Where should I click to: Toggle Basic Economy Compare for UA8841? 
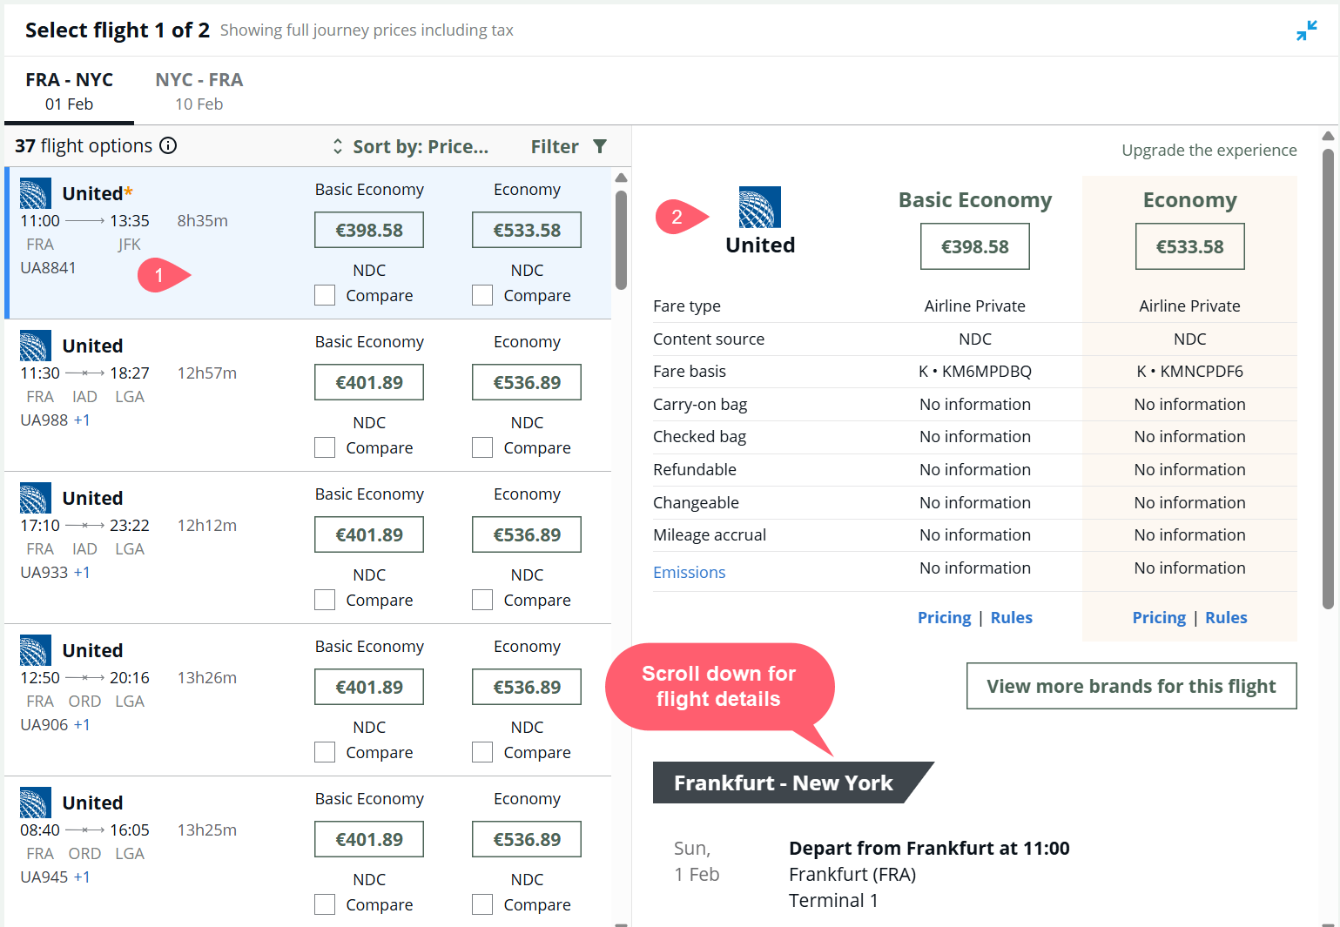pos(325,295)
